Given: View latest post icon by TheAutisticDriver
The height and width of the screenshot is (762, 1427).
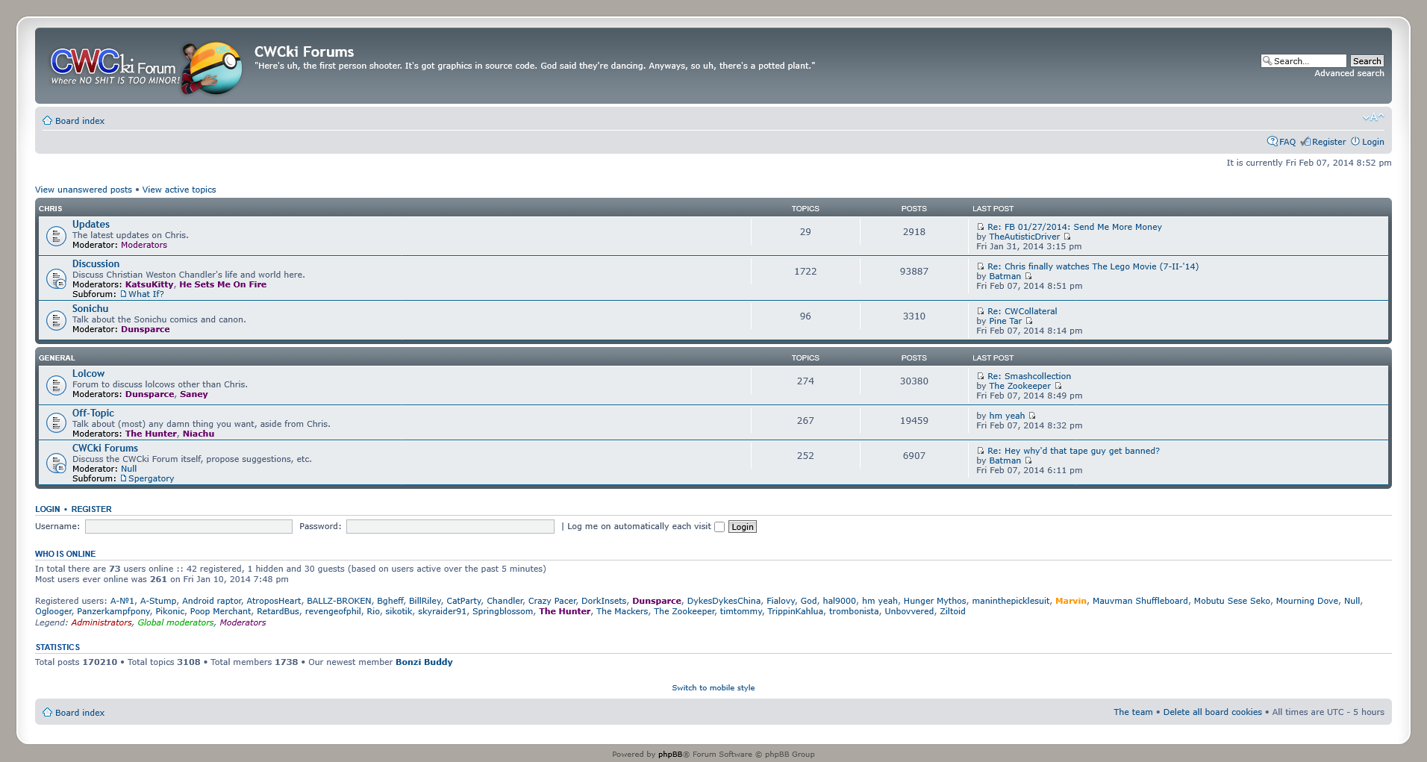Looking at the screenshot, I should [1067, 237].
